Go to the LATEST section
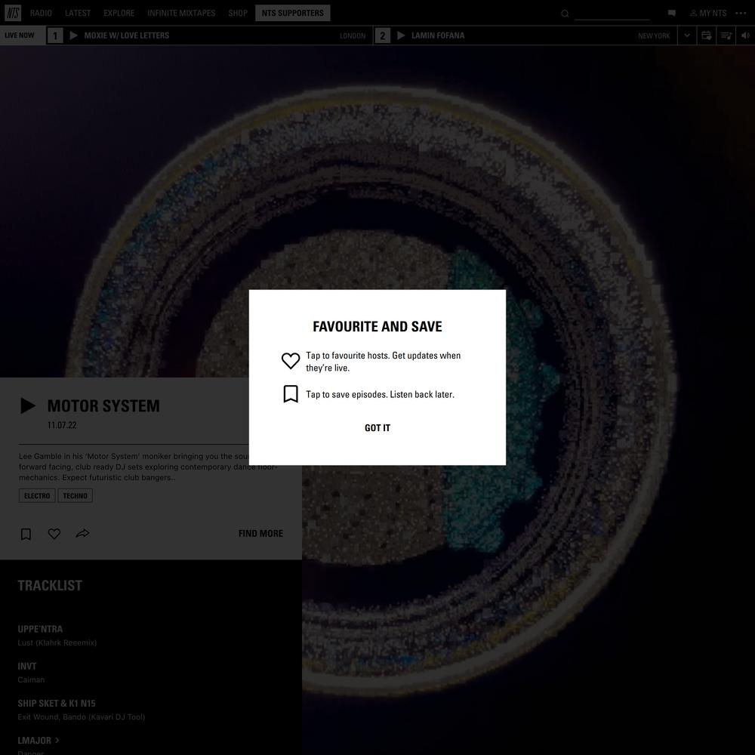Viewport: 755px width, 755px height. 78,13
